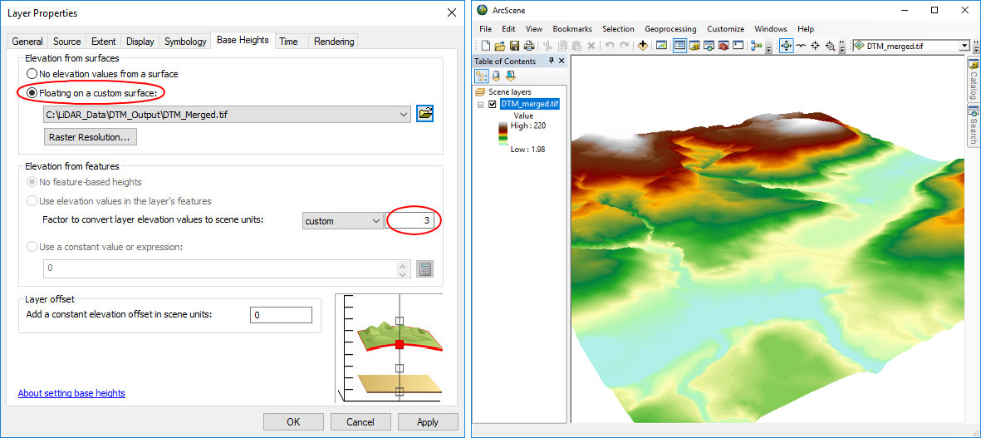The width and height of the screenshot is (981, 438).
Task: Open the Python window icon
Action: (x=738, y=45)
